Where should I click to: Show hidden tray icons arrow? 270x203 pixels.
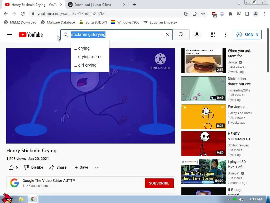[229, 199]
